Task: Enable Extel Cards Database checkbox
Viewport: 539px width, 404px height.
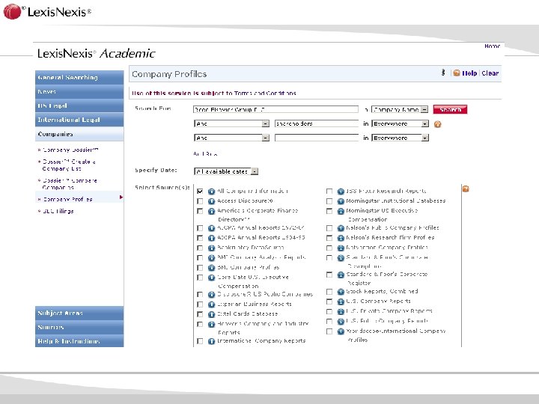Action: tap(200, 314)
